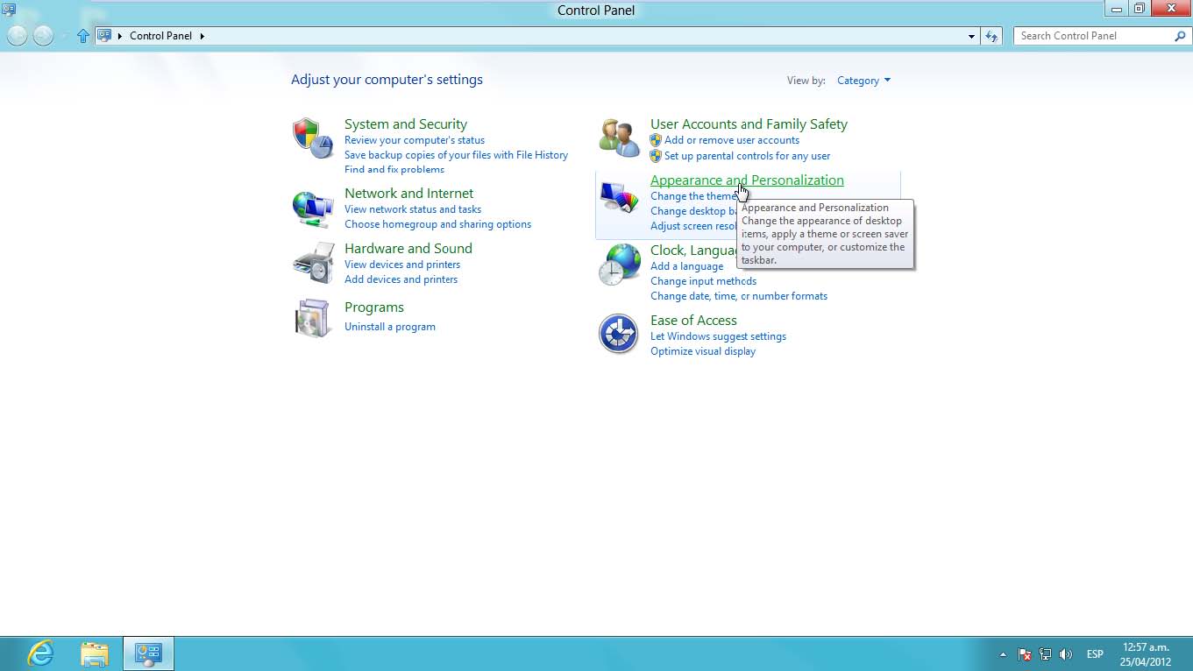Open the ESP input language indicator
The width and height of the screenshot is (1193, 671).
tap(1095, 654)
